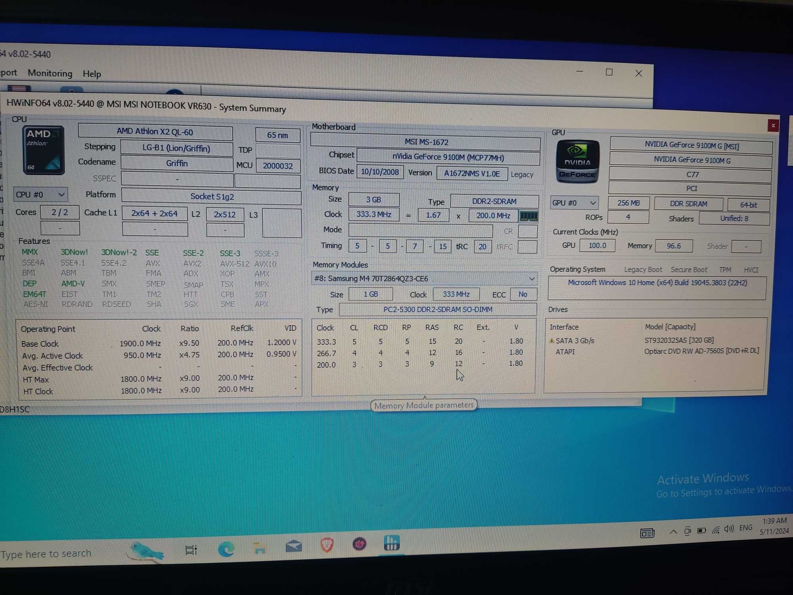Image resolution: width=793 pixels, height=595 pixels.
Task: Click the news widget icon in system tray
Action: coord(647,533)
